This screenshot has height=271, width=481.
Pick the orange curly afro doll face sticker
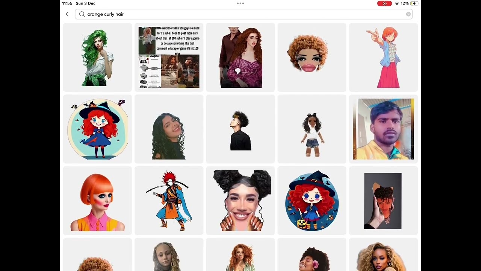point(312,57)
